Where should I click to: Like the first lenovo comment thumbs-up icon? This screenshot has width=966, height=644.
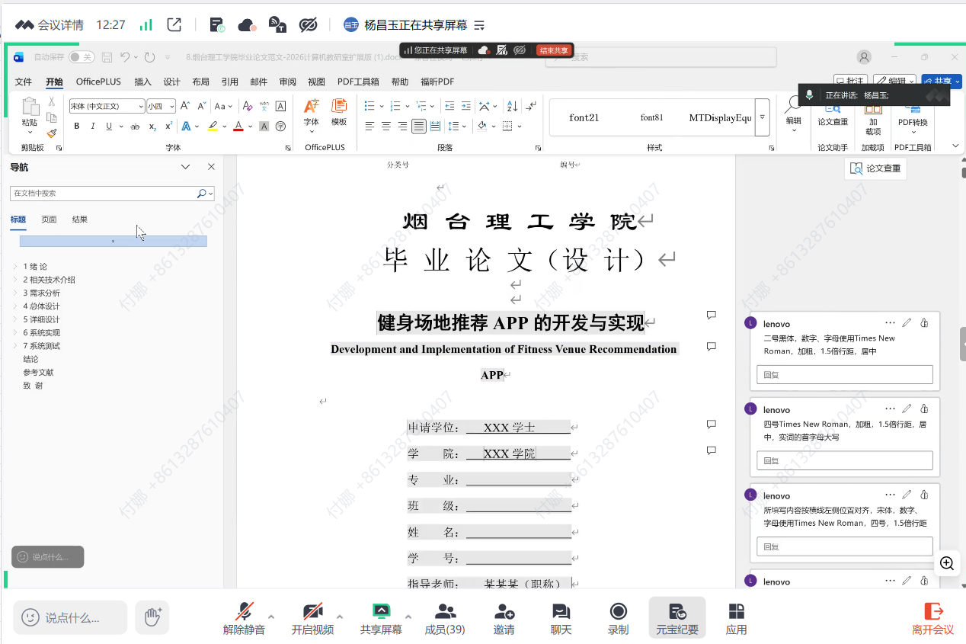coord(924,322)
